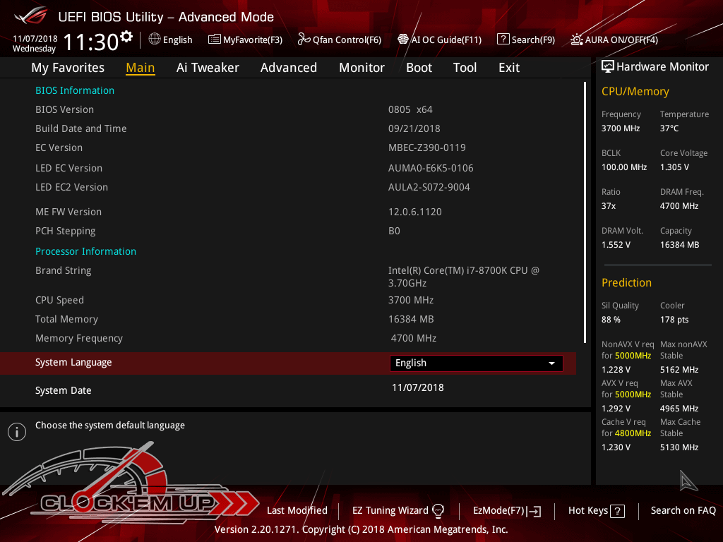Click the EZ Tuning Wizard lightbulb icon
The image size is (723, 542).
[x=438, y=510]
